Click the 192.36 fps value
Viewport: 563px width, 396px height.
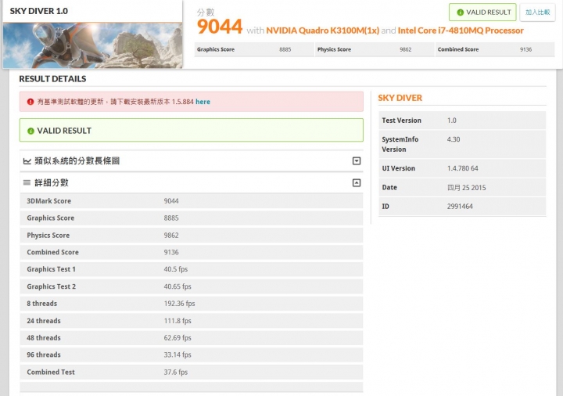click(x=179, y=304)
